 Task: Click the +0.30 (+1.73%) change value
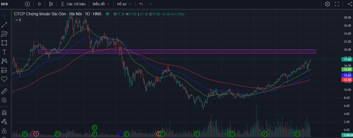[x=173, y=14]
